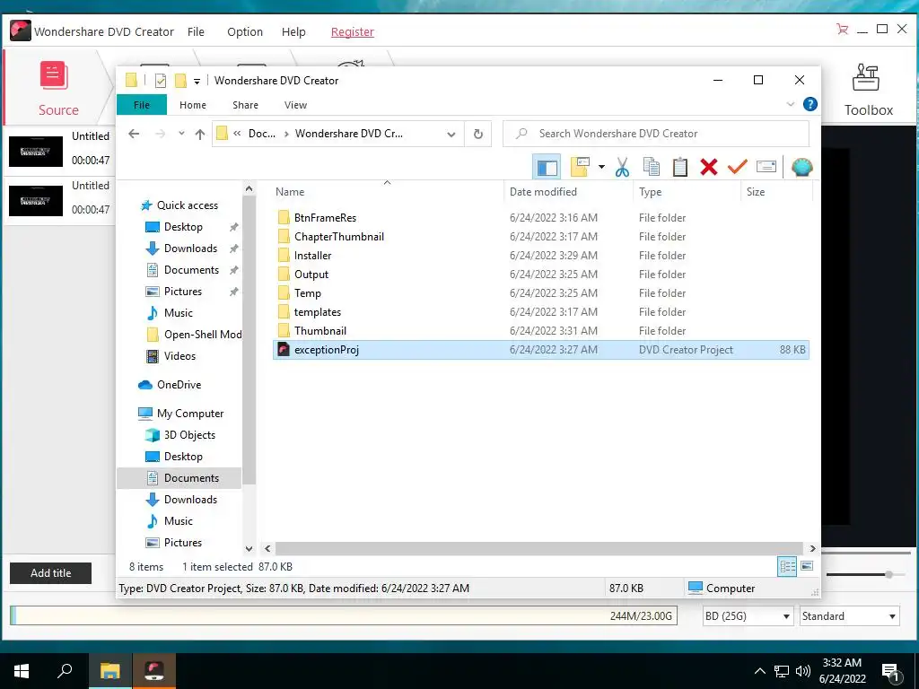Select the ChapterThumbnail folder
This screenshot has height=689, width=919.
pyautogui.click(x=339, y=237)
